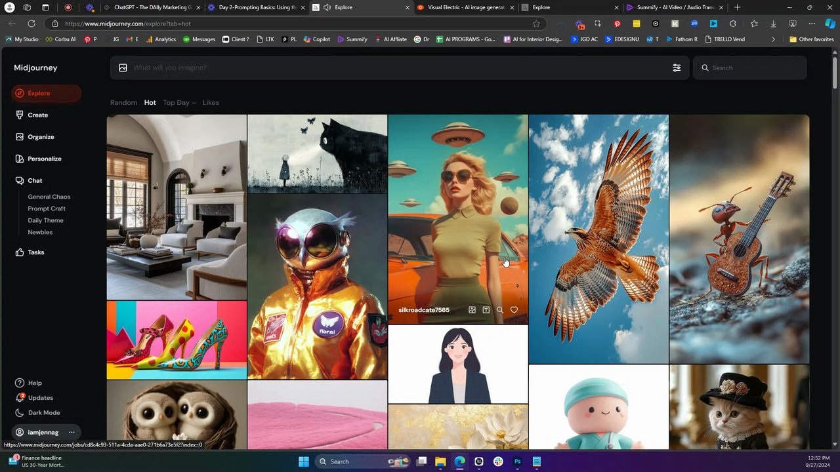This screenshot has height=472, width=840.
Task: Click the magnifier search icon on the hovered image
Action: point(500,310)
